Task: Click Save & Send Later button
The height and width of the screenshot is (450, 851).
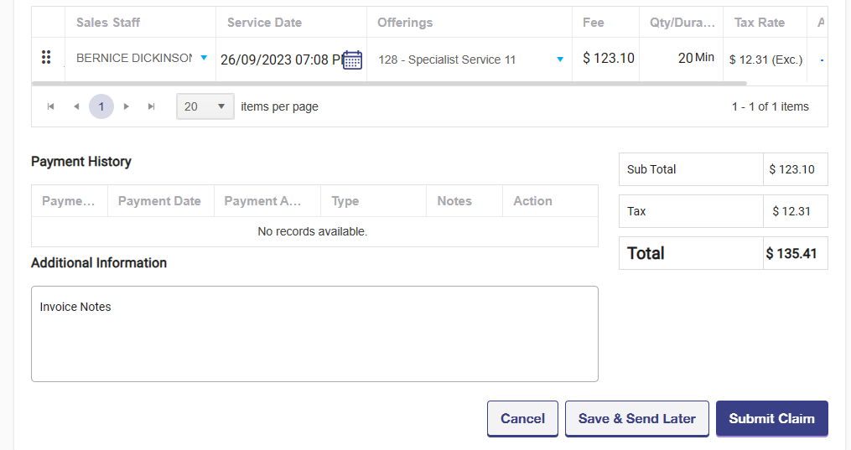Action: [x=637, y=419]
